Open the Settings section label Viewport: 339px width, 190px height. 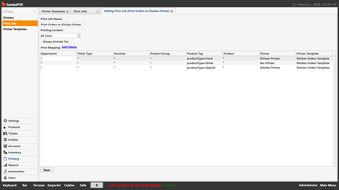tap(14, 121)
